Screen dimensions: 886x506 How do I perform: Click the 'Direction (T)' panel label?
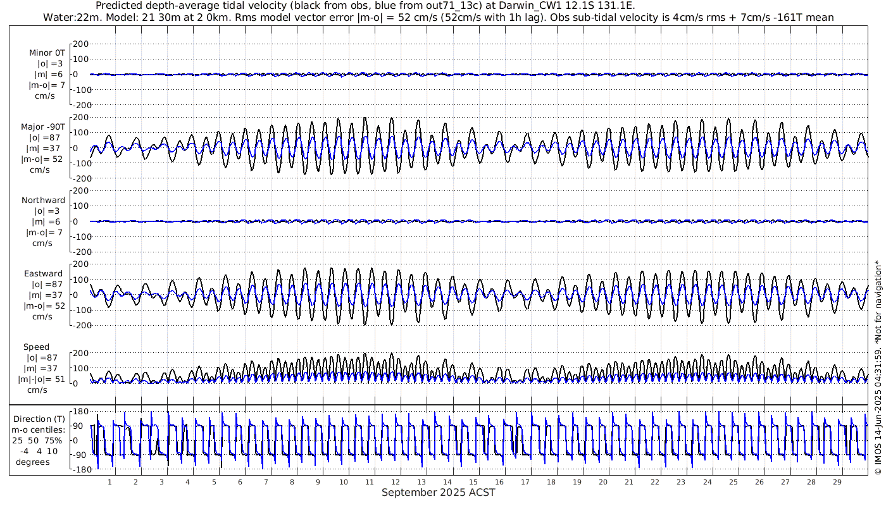39,419
